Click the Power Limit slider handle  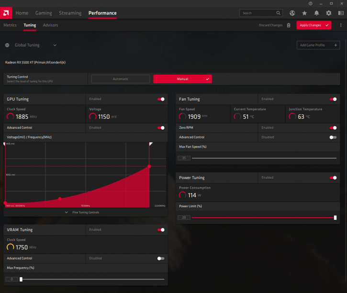pyautogui.click(x=335, y=218)
